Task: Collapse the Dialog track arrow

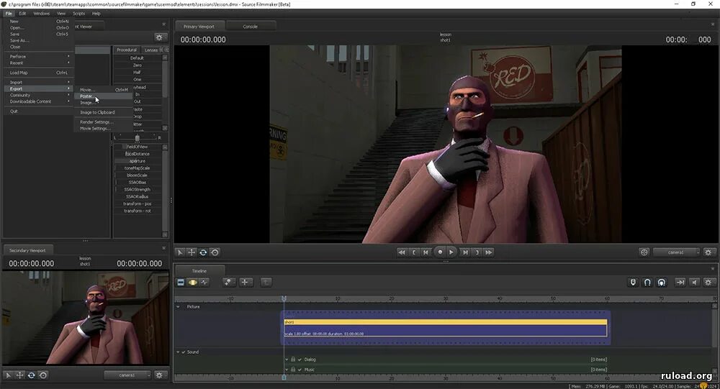Action: pyautogui.click(x=287, y=360)
